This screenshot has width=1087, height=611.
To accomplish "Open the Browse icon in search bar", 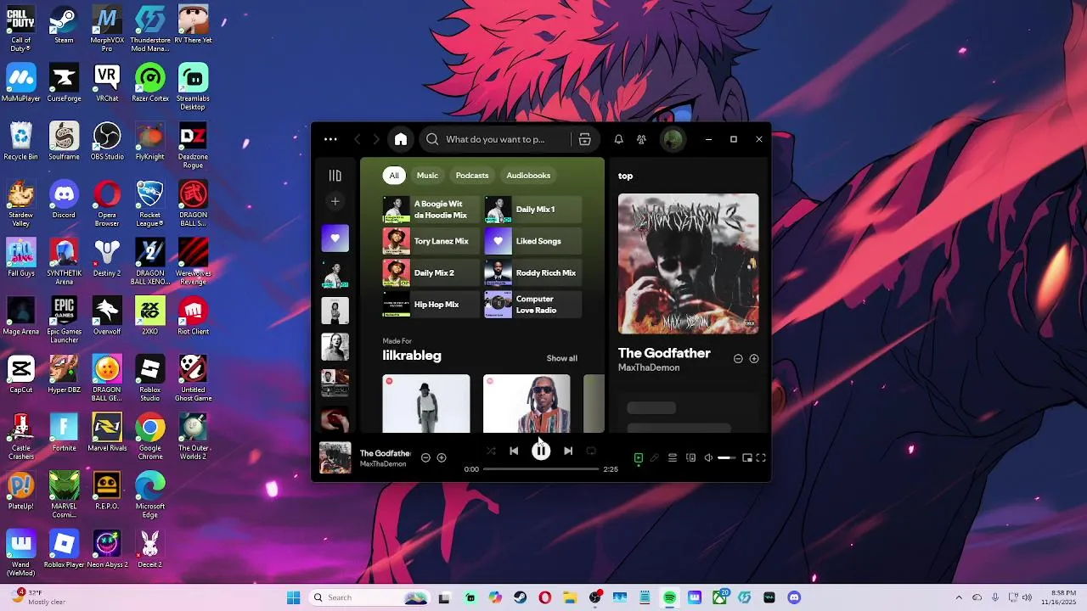I will pos(584,139).
